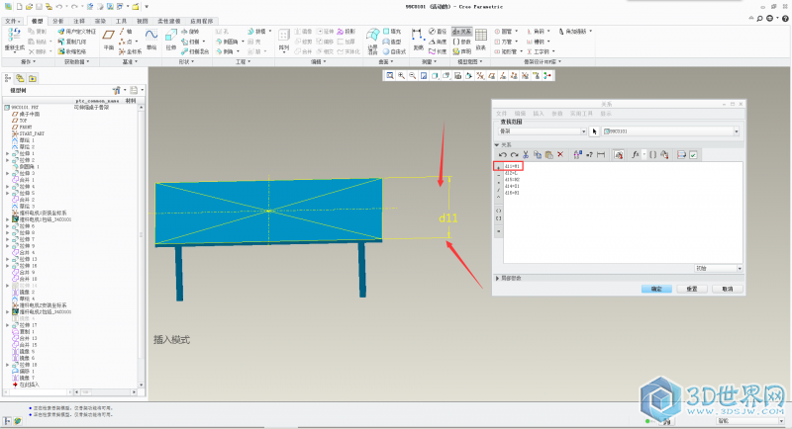Screen dimensions: 792x429
Task: Select the 99C0101.PRT root in the model tree
Action: click(x=21, y=108)
